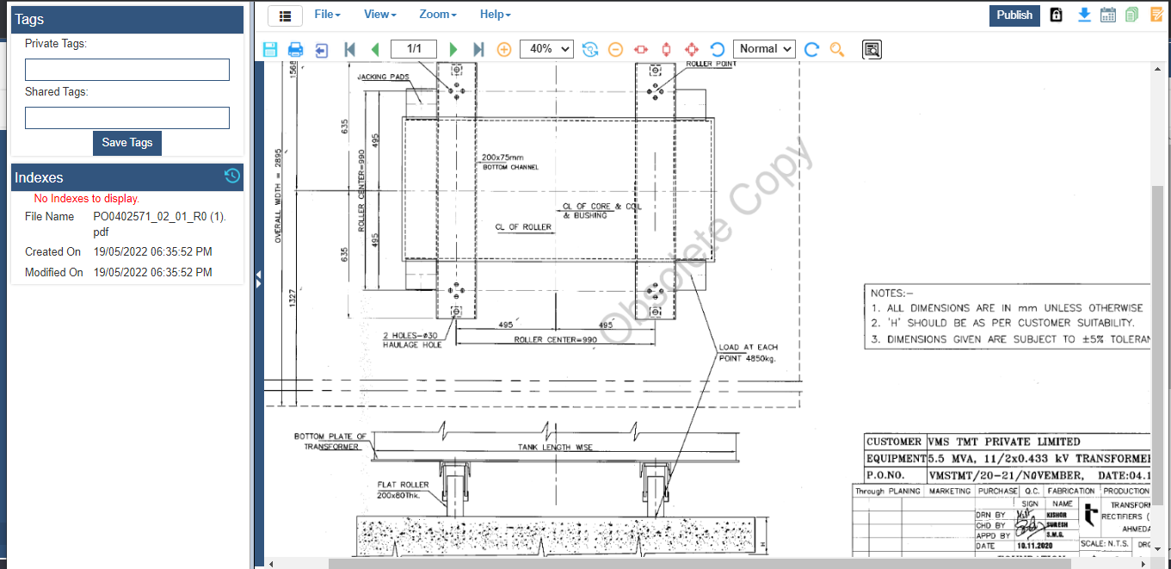The width and height of the screenshot is (1171, 569).
Task: Click the blue download icon
Action: [x=1084, y=15]
